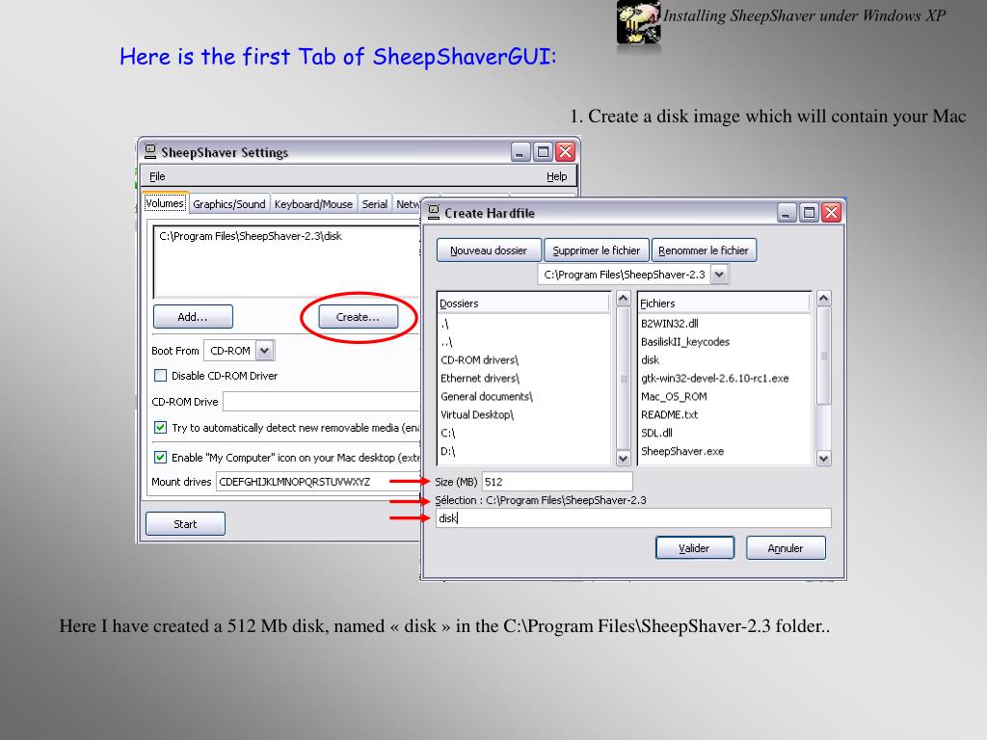This screenshot has width=987, height=740.
Task: Toggle Disable CD-ROM Driver checkbox
Action: [x=161, y=376]
